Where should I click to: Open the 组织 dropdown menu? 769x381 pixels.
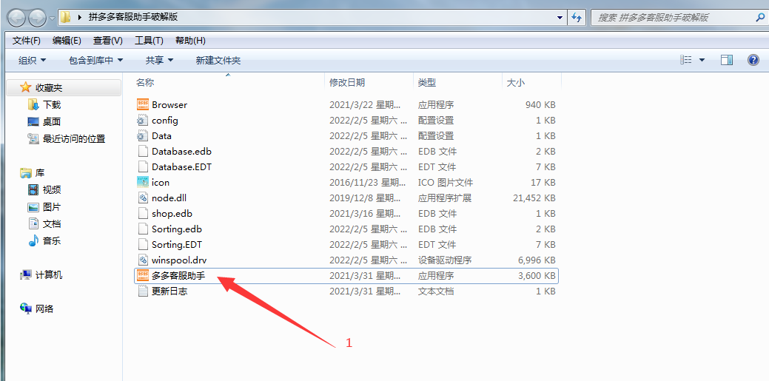click(x=32, y=61)
